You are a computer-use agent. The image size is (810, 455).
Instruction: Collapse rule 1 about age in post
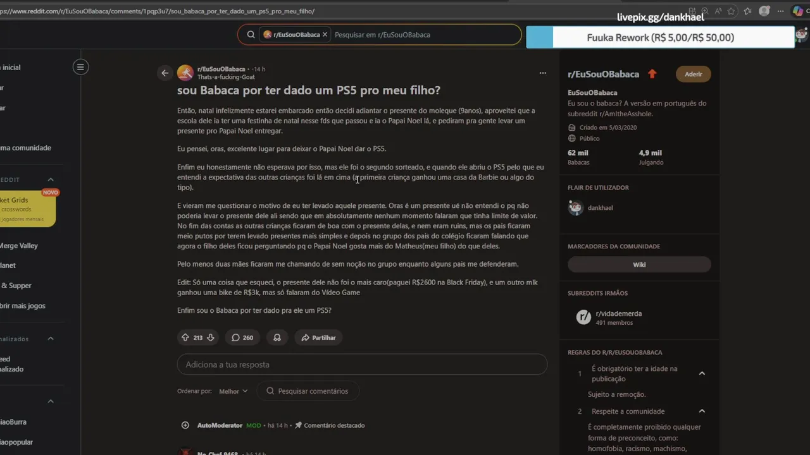coord(702,373)
